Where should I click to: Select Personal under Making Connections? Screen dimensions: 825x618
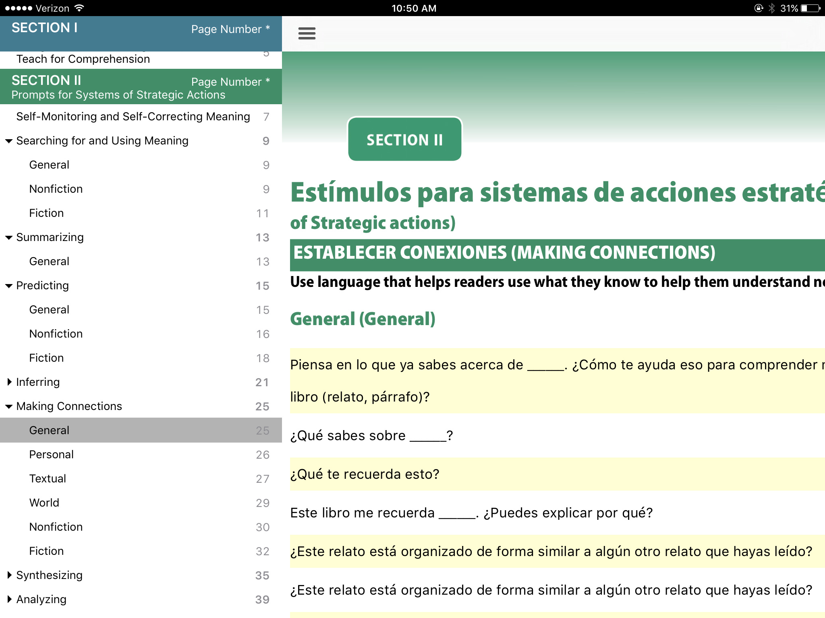52,455
